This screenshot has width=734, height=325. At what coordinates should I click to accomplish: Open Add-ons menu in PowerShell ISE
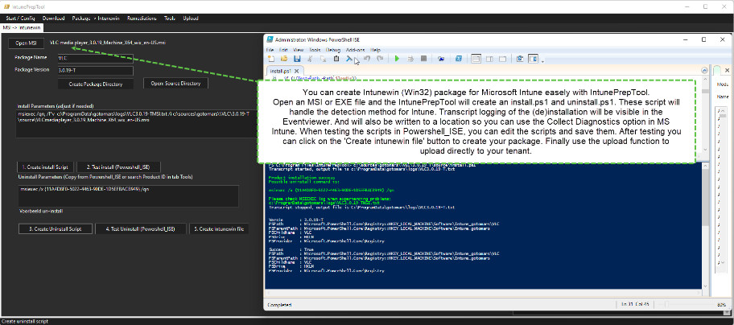click(355, 50)
